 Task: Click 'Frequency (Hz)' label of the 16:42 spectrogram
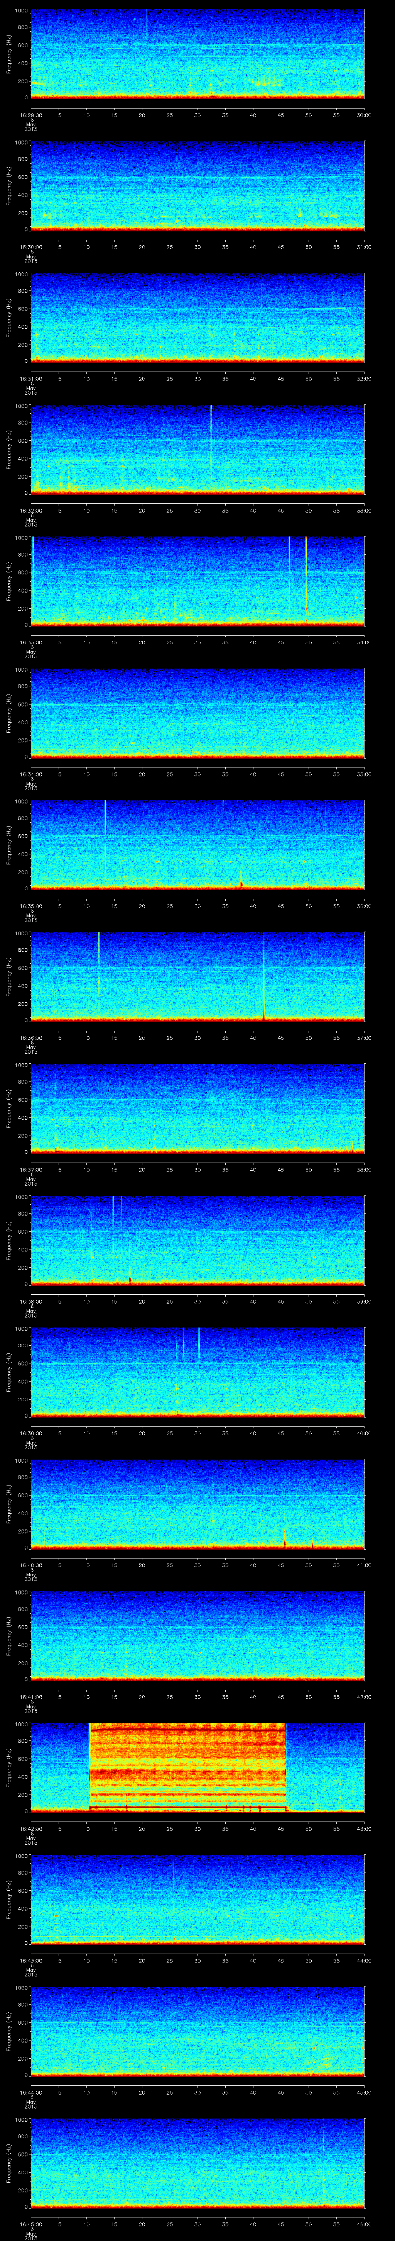click(9, 1768)
